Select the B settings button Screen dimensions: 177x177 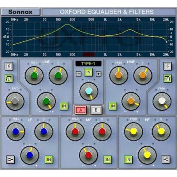point(96,110)
